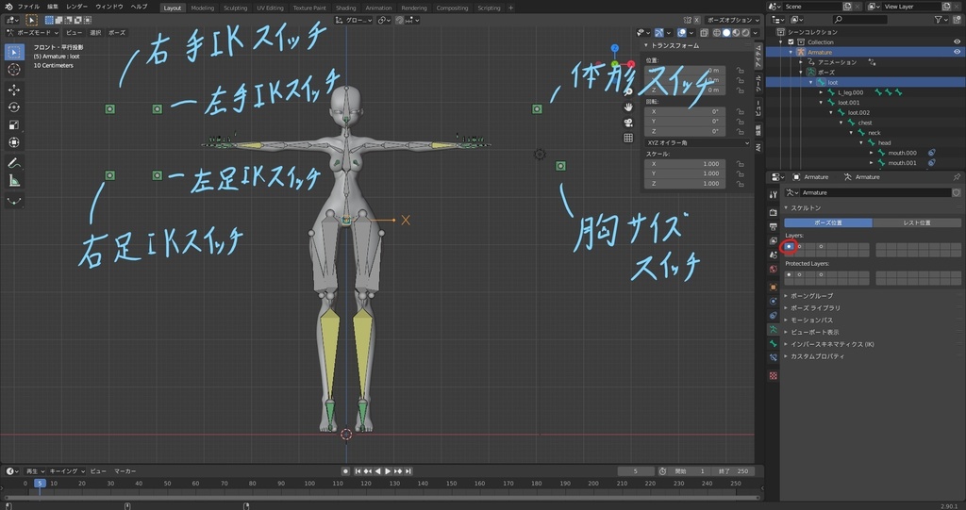Image resolution: width=966 pixels, height=510 pixels.
Task: Open the View Layer properties tab
Action: point(774,240)
